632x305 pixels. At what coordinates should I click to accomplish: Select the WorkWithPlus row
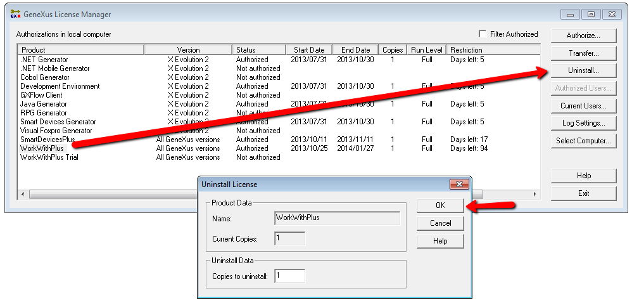pos(279,148)
